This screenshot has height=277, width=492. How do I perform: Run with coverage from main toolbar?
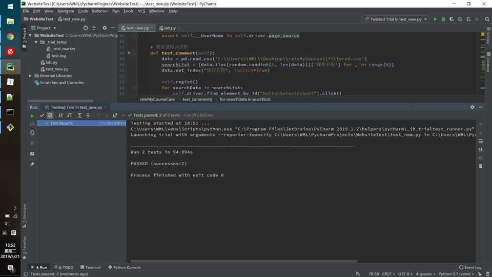click(x=452, y=19)
